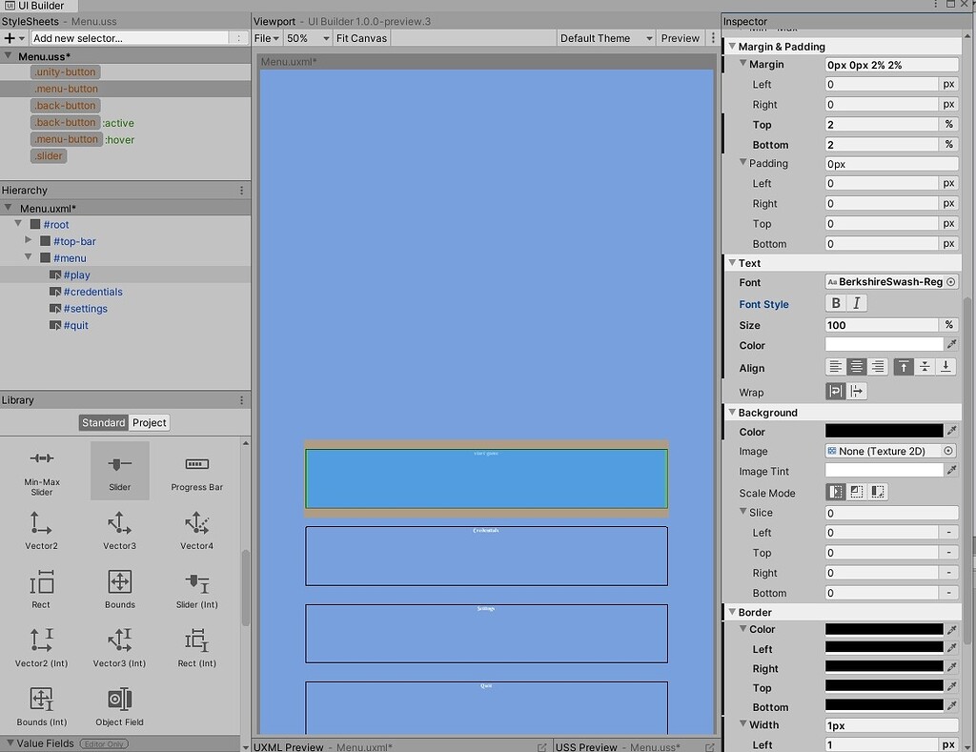This screenshot has width=976, height=752.
Task: Open the File menu in the Viewport
Action: click(263, 38)
